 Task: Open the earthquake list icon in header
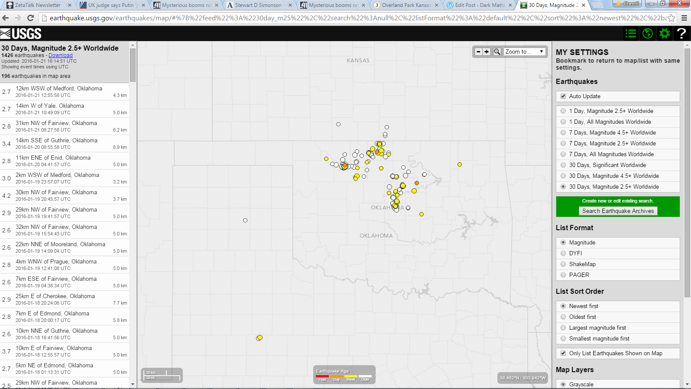pos(631,33)
